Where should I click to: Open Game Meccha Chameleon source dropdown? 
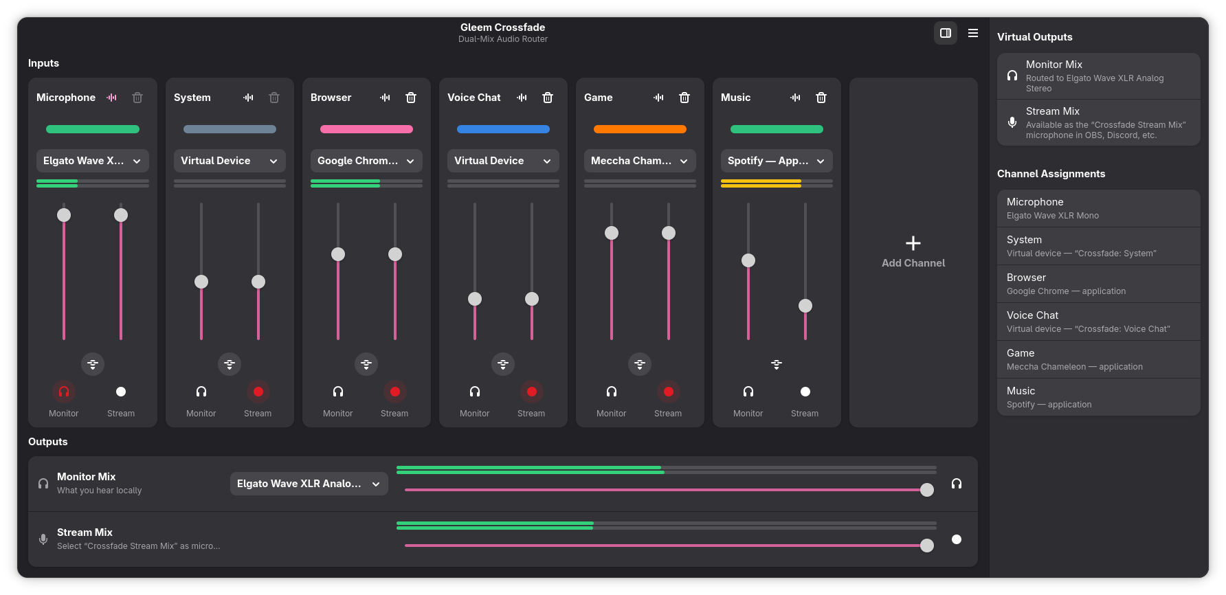[640, 161]
